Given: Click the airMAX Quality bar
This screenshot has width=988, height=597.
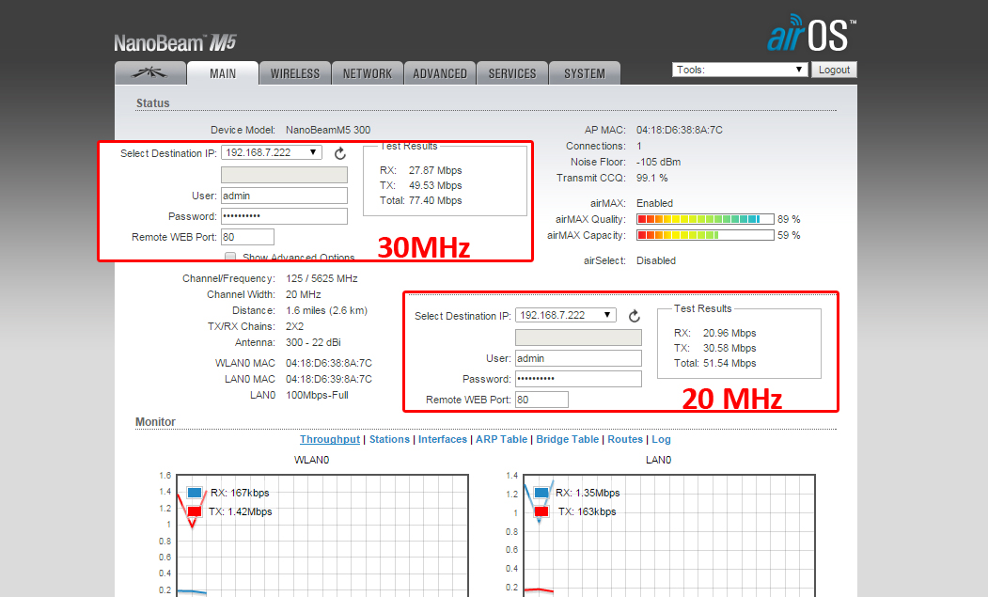Looking at the screenshot, I should coord(705,219).
